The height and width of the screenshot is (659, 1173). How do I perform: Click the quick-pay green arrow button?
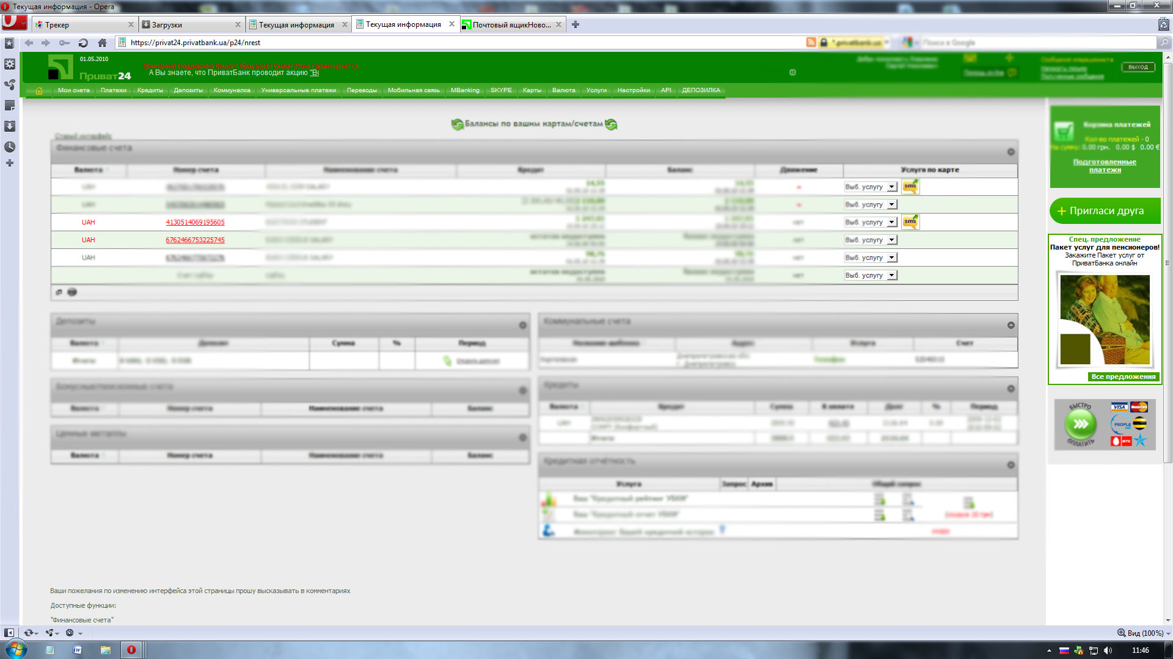[1080, 424]
